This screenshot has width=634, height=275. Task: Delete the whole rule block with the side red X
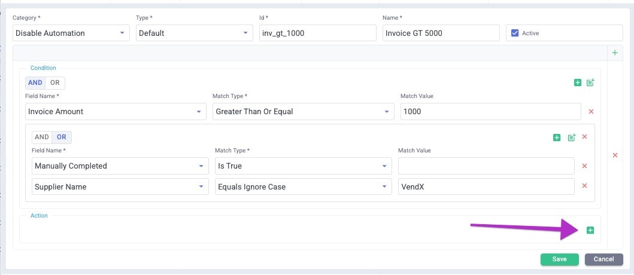coord(615,155)
